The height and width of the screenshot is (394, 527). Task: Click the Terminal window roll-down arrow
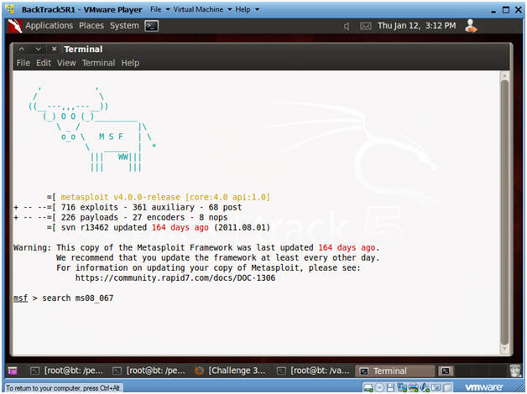coord(38,49)
